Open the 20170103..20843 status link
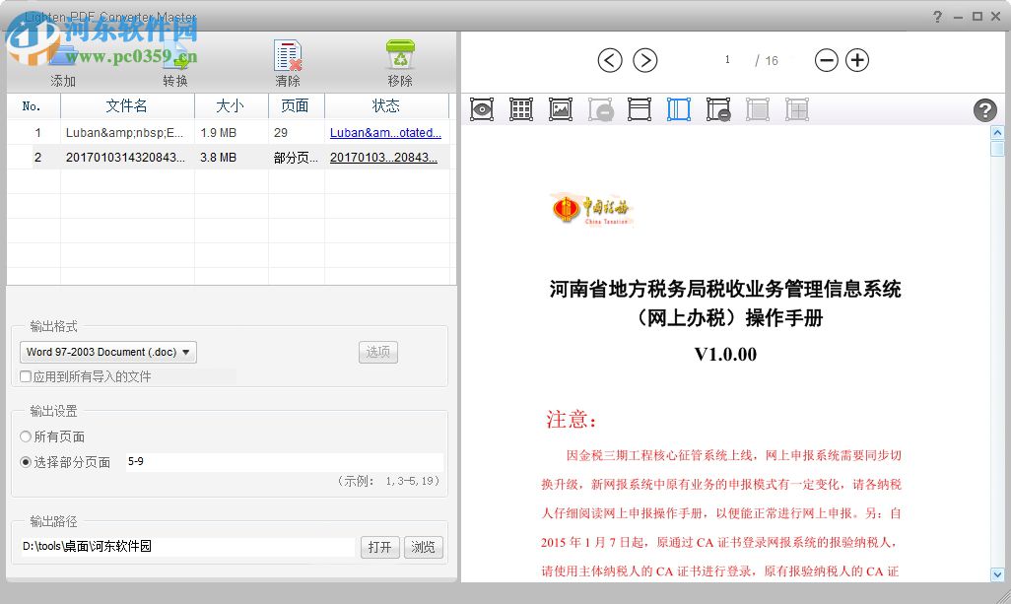The height and width of the screenshot is (604, 1011). [385, 157]
